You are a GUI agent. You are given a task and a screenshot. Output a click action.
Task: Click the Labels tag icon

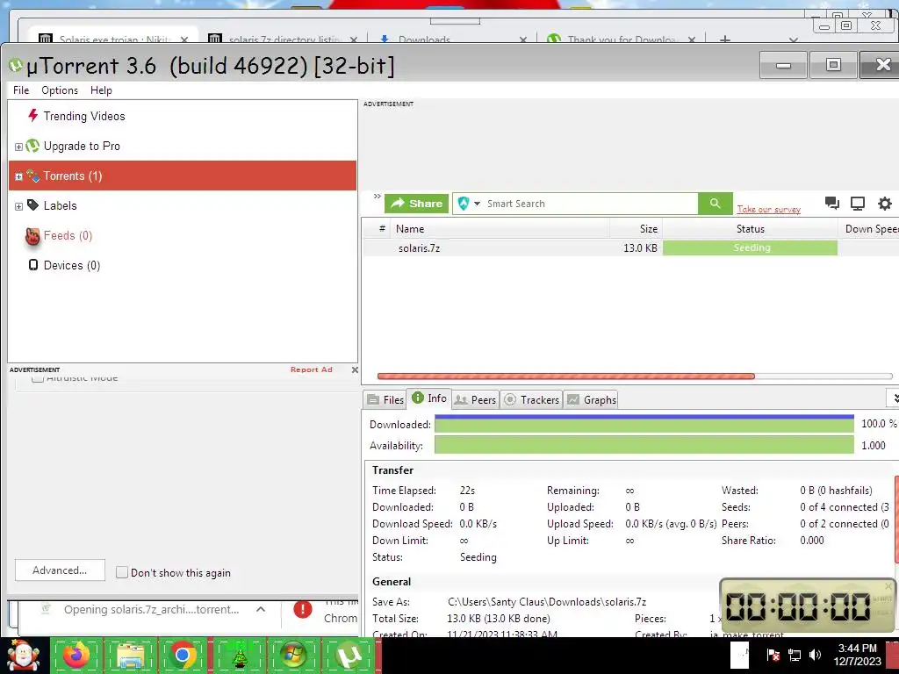(x=32, y=205)
